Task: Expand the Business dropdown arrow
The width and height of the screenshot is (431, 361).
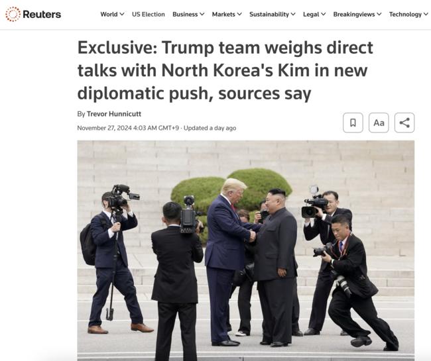Action: point(202,15)
